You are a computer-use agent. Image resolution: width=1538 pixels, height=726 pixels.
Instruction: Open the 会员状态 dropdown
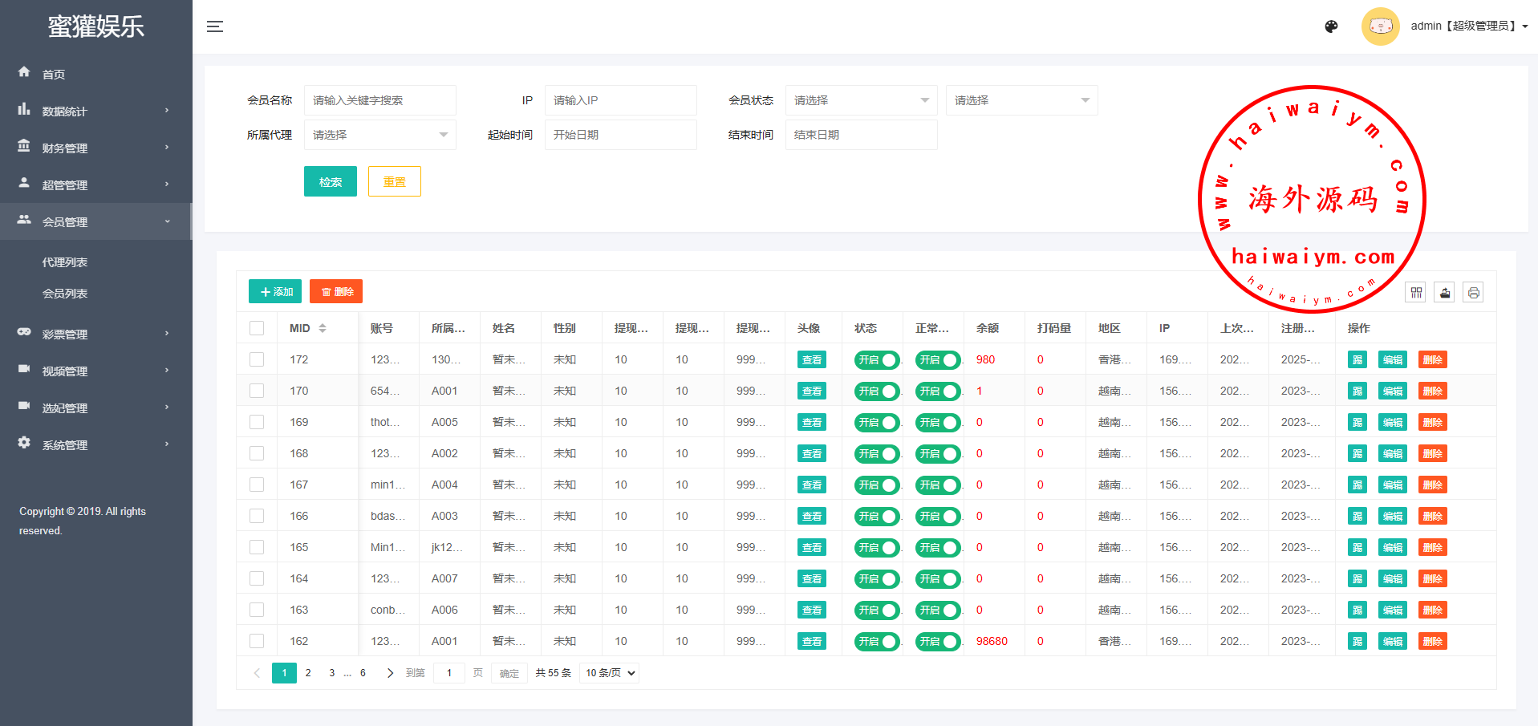pyautogui.click(x=860, y=100)
